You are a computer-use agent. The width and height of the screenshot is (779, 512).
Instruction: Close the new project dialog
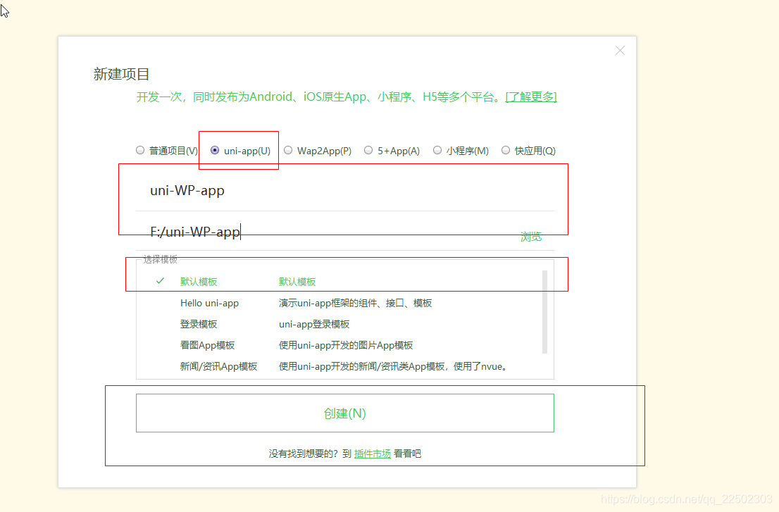pyautogui.click(x=620, y=51)
